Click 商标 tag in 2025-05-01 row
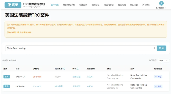 click(x=158, y=86)
